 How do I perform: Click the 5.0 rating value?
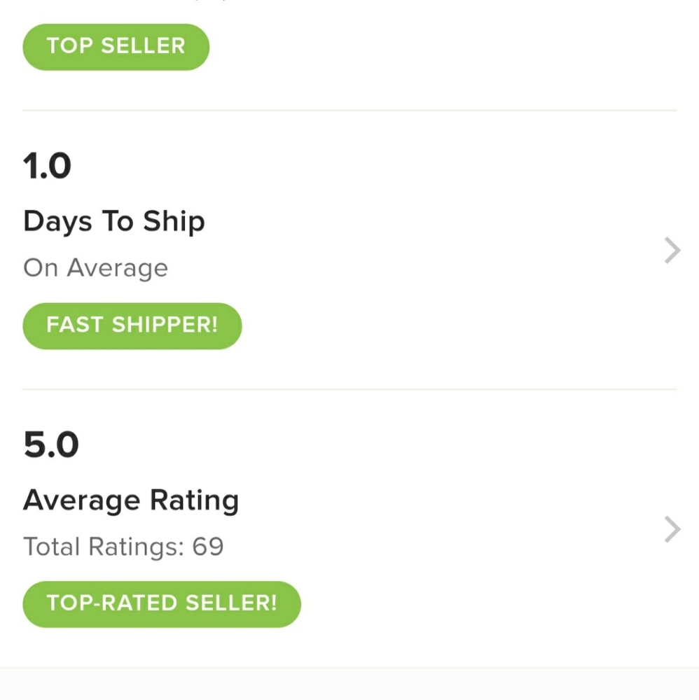(x=50, y=445)
